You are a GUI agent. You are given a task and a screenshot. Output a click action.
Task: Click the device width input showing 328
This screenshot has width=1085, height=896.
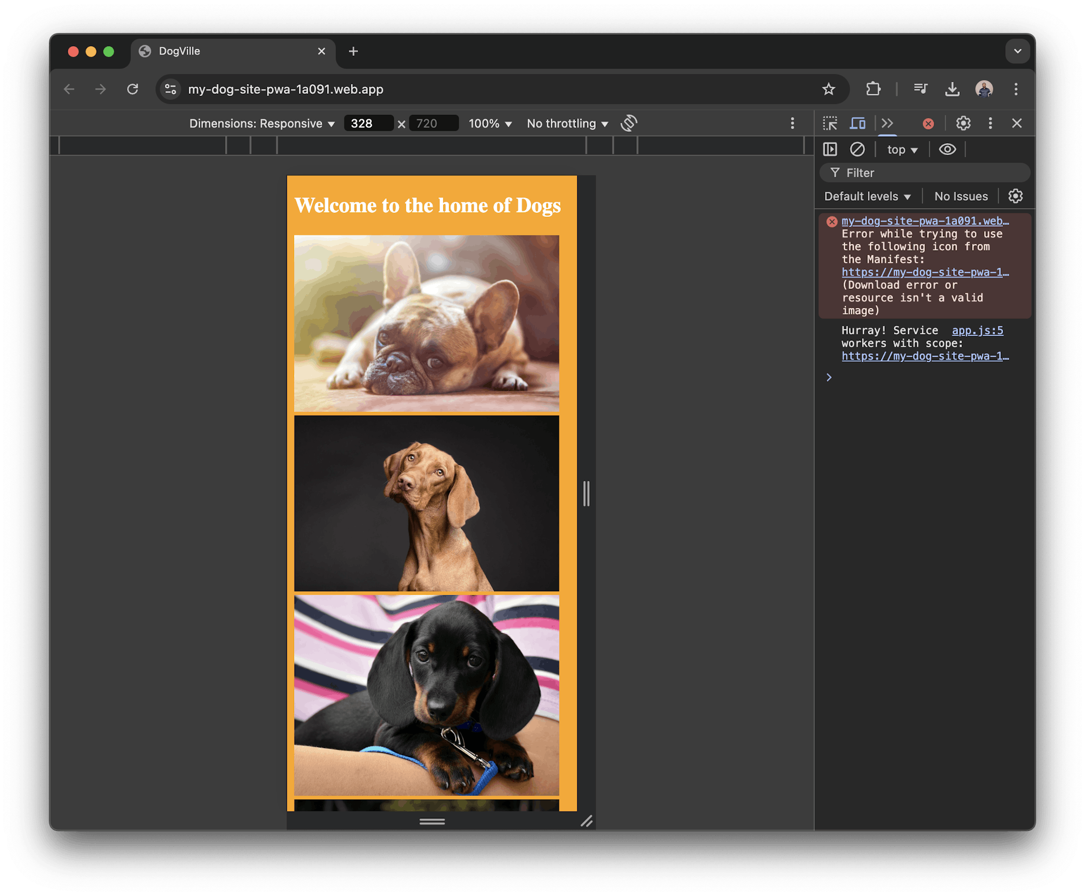[369, 123]
